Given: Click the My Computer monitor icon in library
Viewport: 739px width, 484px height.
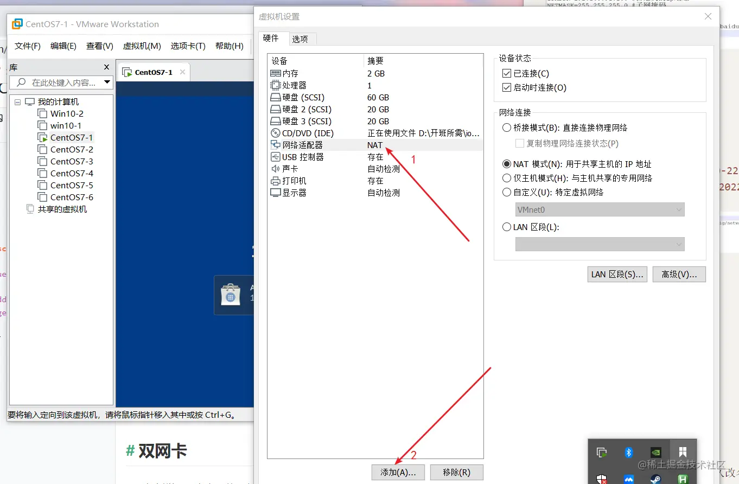Looking at the screenshot, I should [x=30, y=102].
